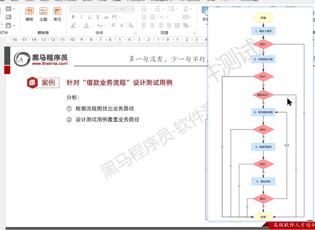Clear all formatting with the eraser icon
This screenshot has height=230, width=315.
pos(131,25)
